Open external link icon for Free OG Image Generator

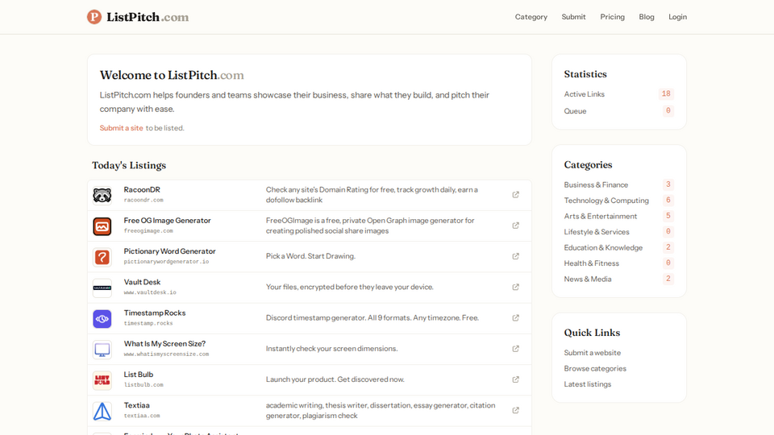[x=515, y=226]
